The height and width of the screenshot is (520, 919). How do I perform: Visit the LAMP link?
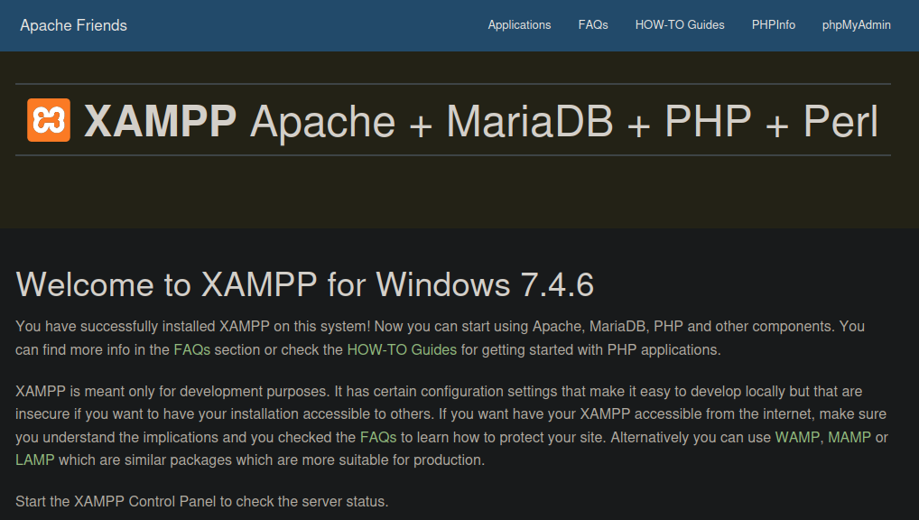[35, 460]
